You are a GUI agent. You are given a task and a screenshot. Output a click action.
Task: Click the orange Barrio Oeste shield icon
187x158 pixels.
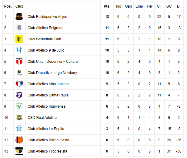click(x=19, y=140)
